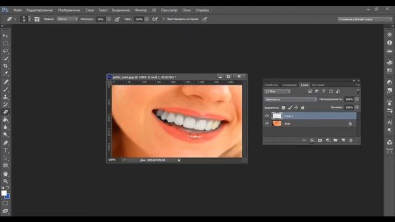The image size is (395, 222).
Task: Open layer opacity slider dropdown
Action: coord(357,99)
